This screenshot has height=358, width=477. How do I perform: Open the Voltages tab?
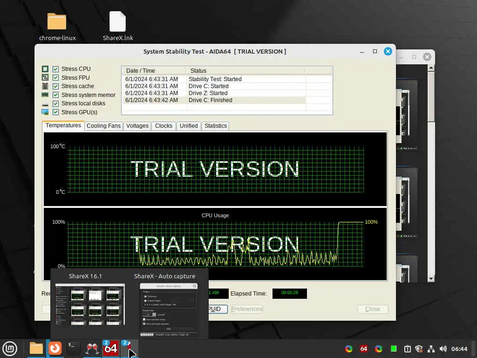pos(137,126)
